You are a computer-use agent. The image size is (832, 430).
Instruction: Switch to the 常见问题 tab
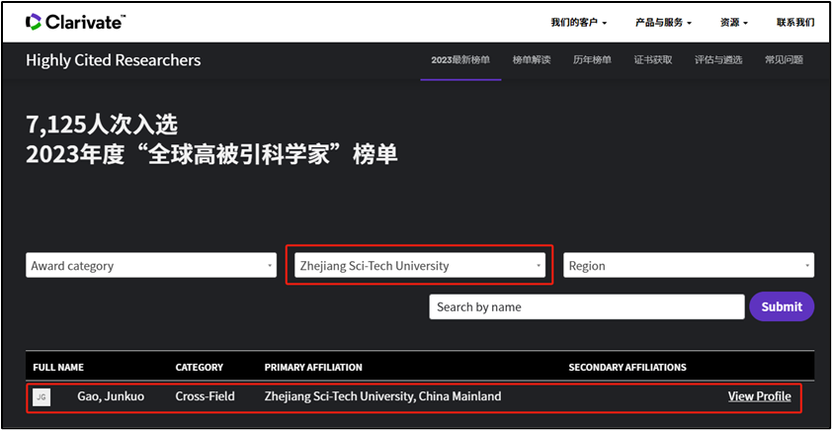(x=784, y=60)
